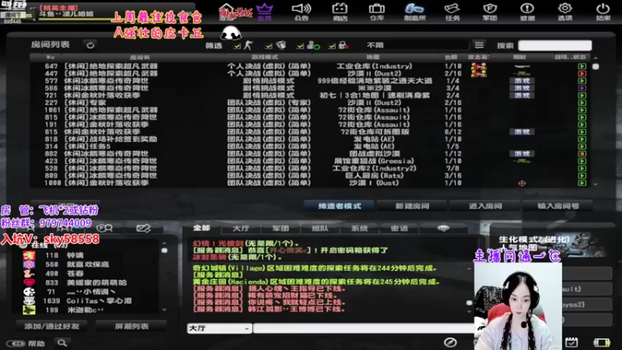
Task: Open the 任务 missions scroll icon
Action: 452,11
